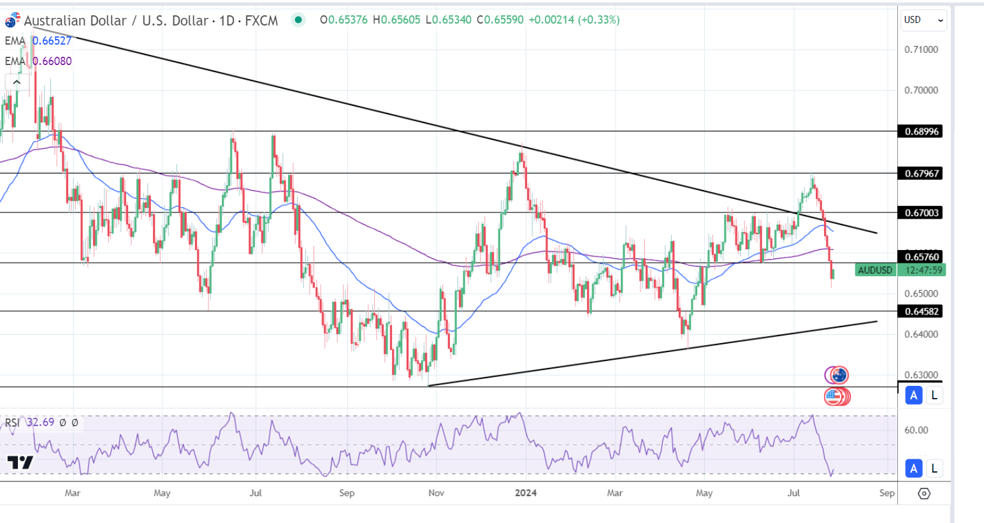Viewport: 984px width, 523px height.
Task: Click the 0.68996 horizontal line price tag
Action: point(922,131)
